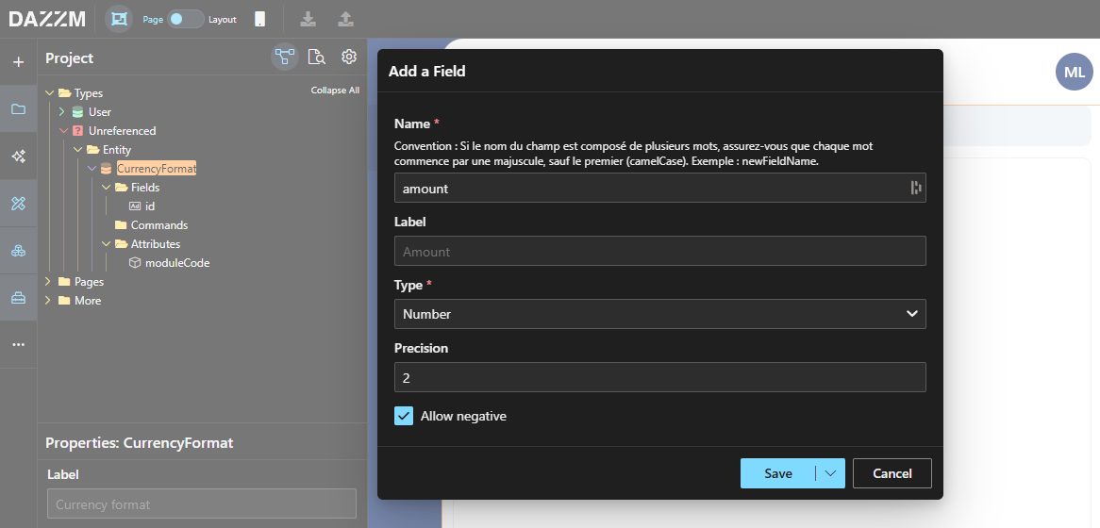1100x528 pixels.
Task: Expand the More folder chevron
Action: click(x=48, y=300)
